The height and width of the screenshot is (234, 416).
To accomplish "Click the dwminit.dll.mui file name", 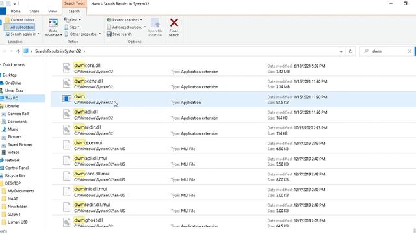I will 90,189.
